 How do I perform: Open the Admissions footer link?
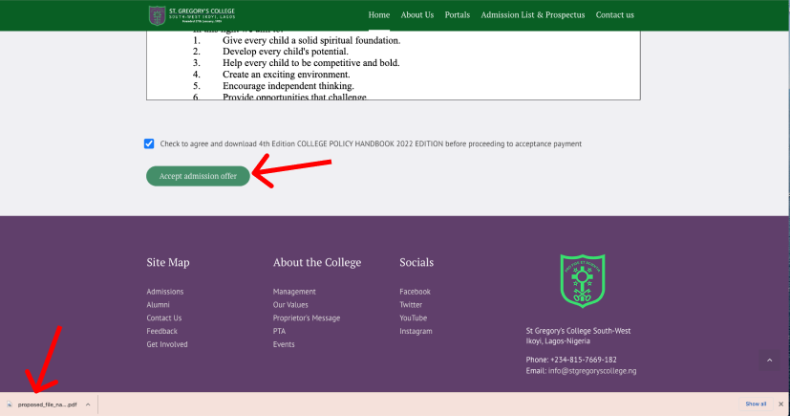164,292
